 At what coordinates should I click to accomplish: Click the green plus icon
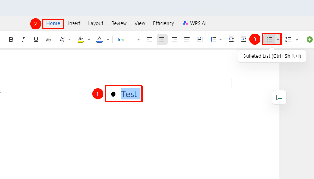[x=310, y=39]
